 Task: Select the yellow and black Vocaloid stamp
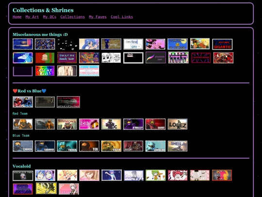[46, 188]
